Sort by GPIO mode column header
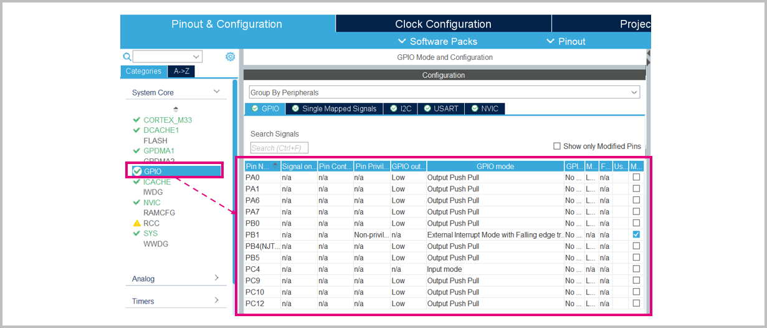The height and width of the screenshot is (328, 767). 495,166
